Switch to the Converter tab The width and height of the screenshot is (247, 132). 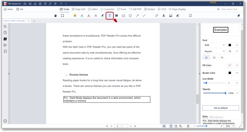107,9
